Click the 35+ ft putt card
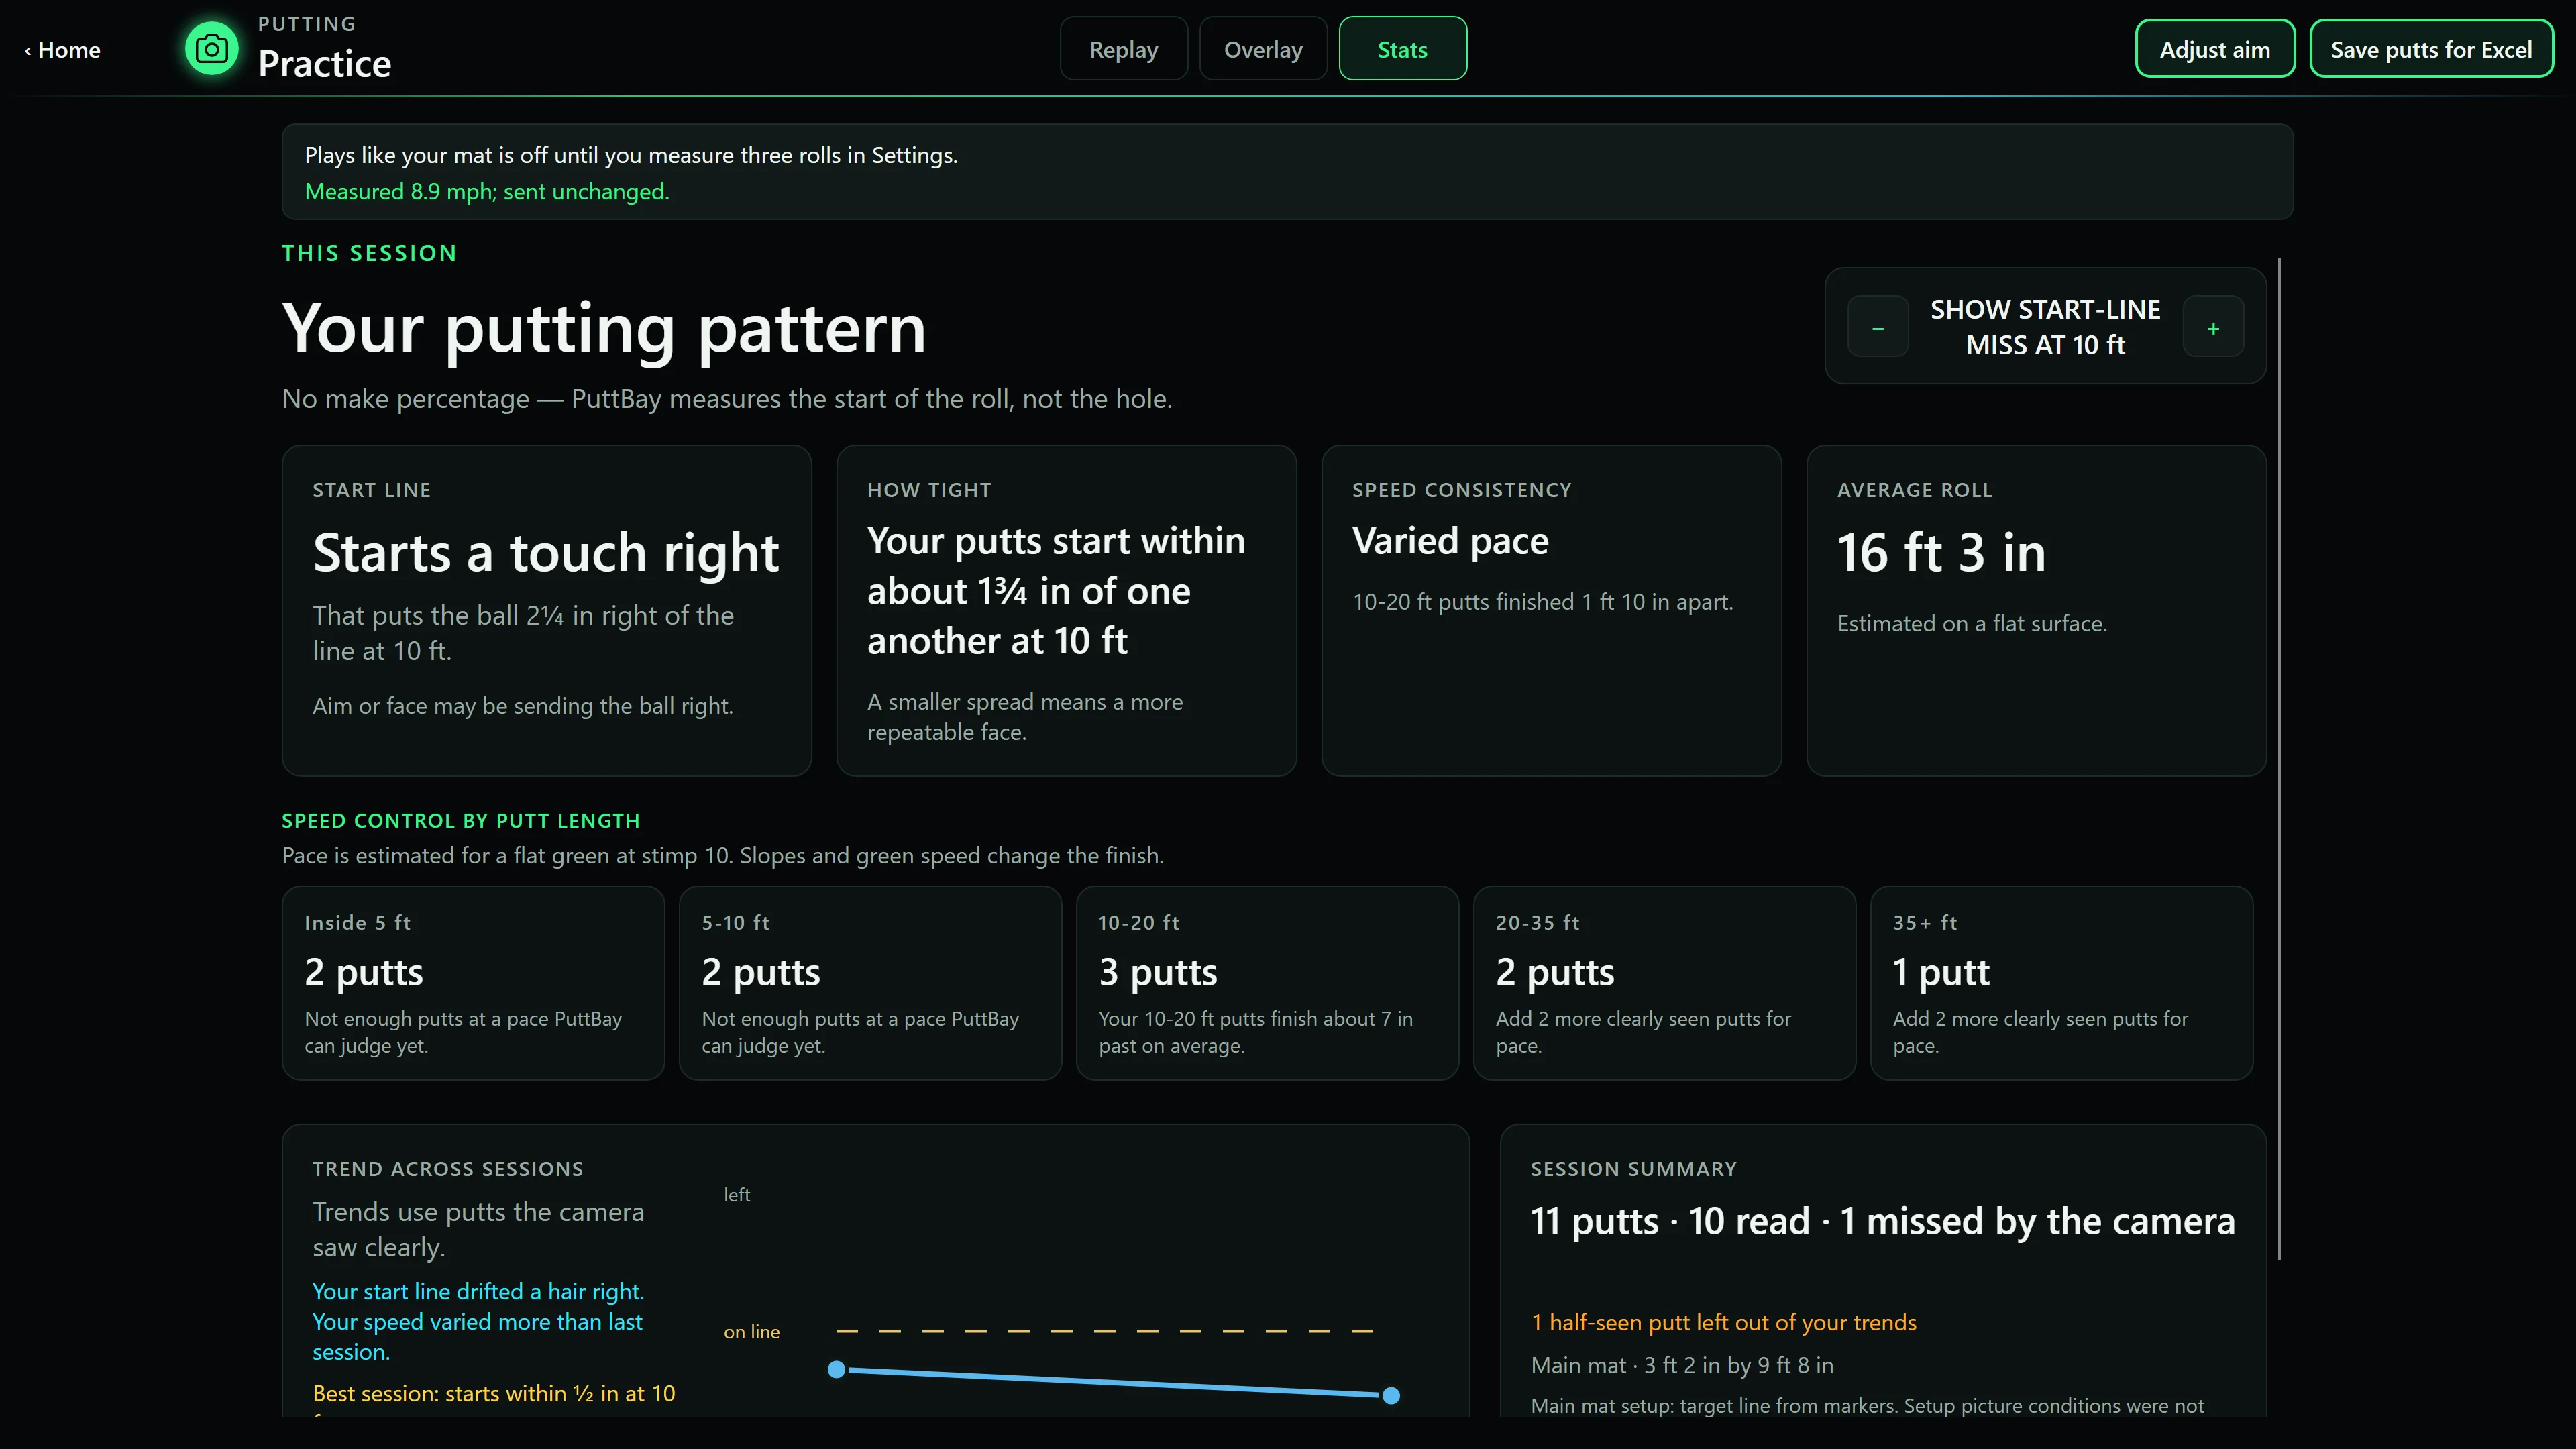 pos(2061,982)
